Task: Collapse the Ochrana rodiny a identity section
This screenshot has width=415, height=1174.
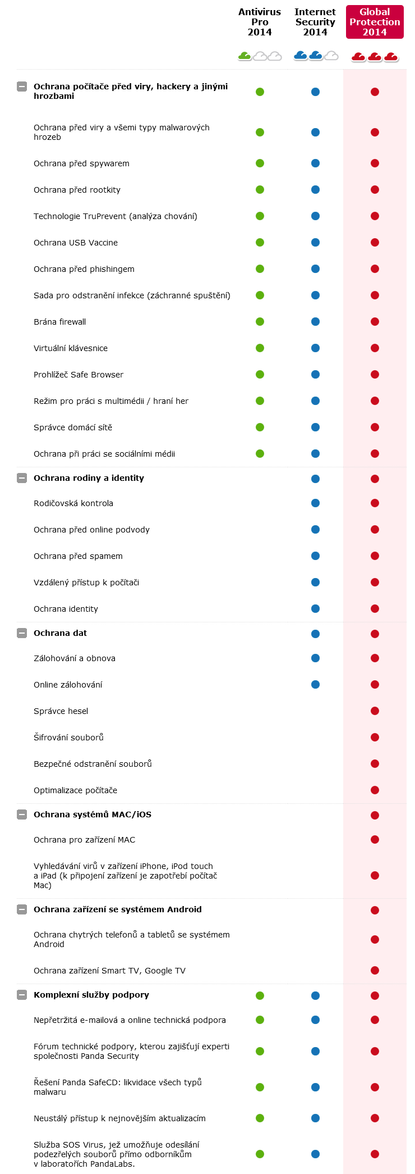Action: [22, 478]
